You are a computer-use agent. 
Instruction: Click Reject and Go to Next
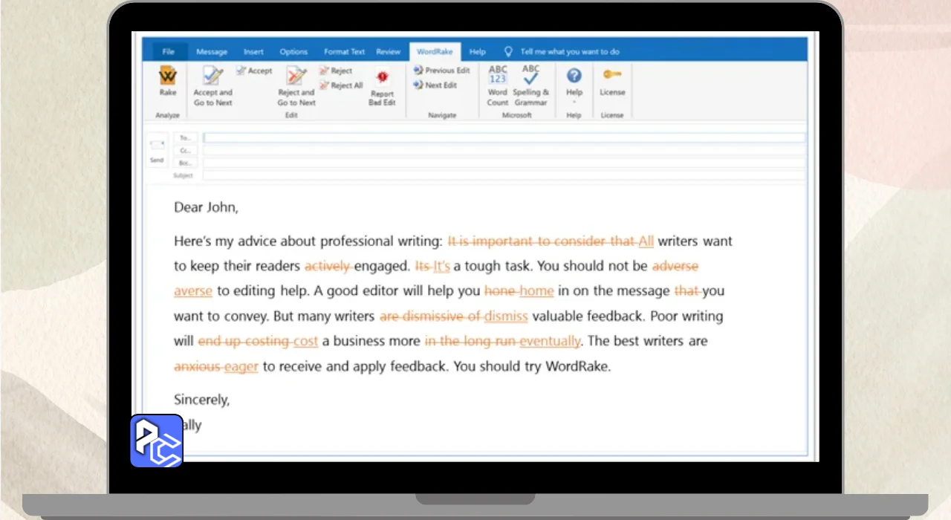pos(296,85)
